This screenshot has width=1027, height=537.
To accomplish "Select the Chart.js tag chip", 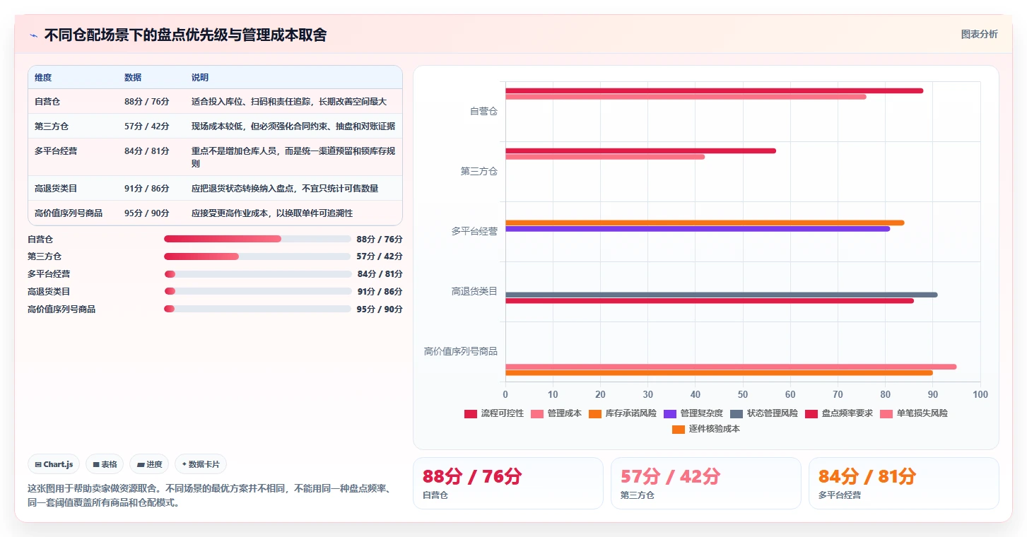I will [x=54, y=464].
